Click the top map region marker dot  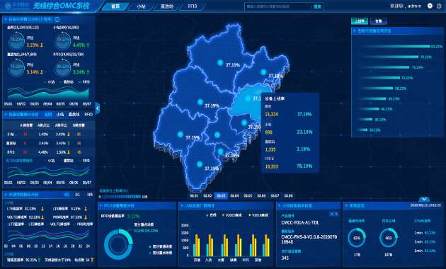pyautogui.click(x=220, y=62)
